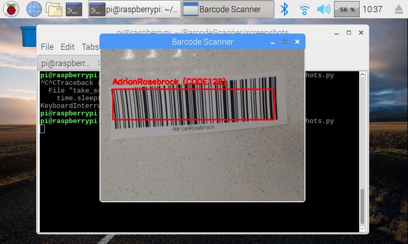The image size is (408, 244).
Task: Open the terminal Edit menu
Action: (x=67, y=47)
